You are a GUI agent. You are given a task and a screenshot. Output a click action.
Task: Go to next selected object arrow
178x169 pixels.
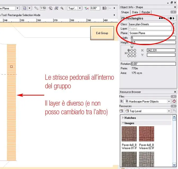[173, 18]
